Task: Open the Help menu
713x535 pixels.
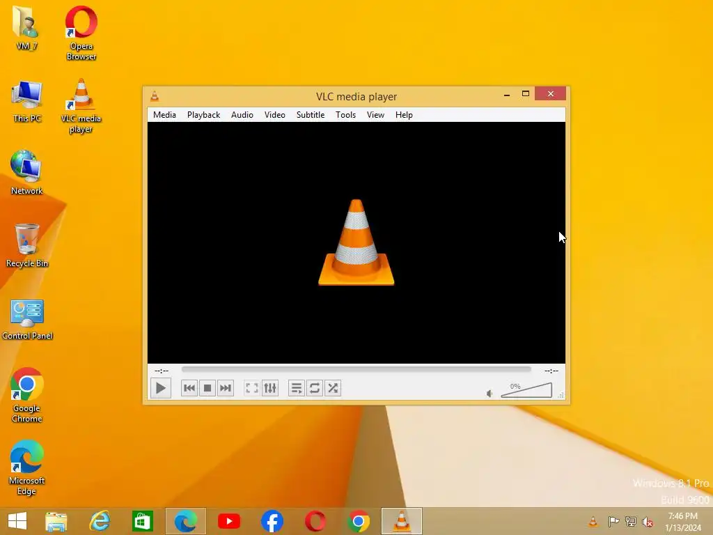Action: click(x=404, y=115)
